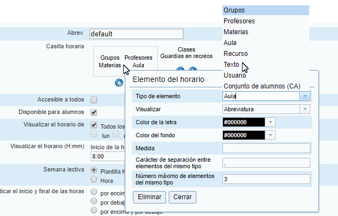
Task: Click Profesores element in the timetable cell
Action: 138,58
